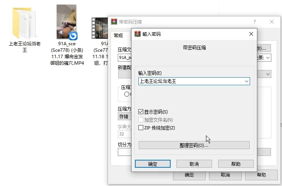The width and height of the screenshot is (282, 186).
Task: Enable ZIP 传统加密 checkbox
Action: tap(141, 128)
